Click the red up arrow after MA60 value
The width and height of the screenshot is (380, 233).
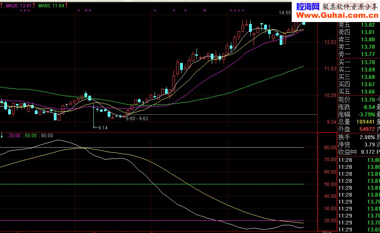tap(66, 5)
